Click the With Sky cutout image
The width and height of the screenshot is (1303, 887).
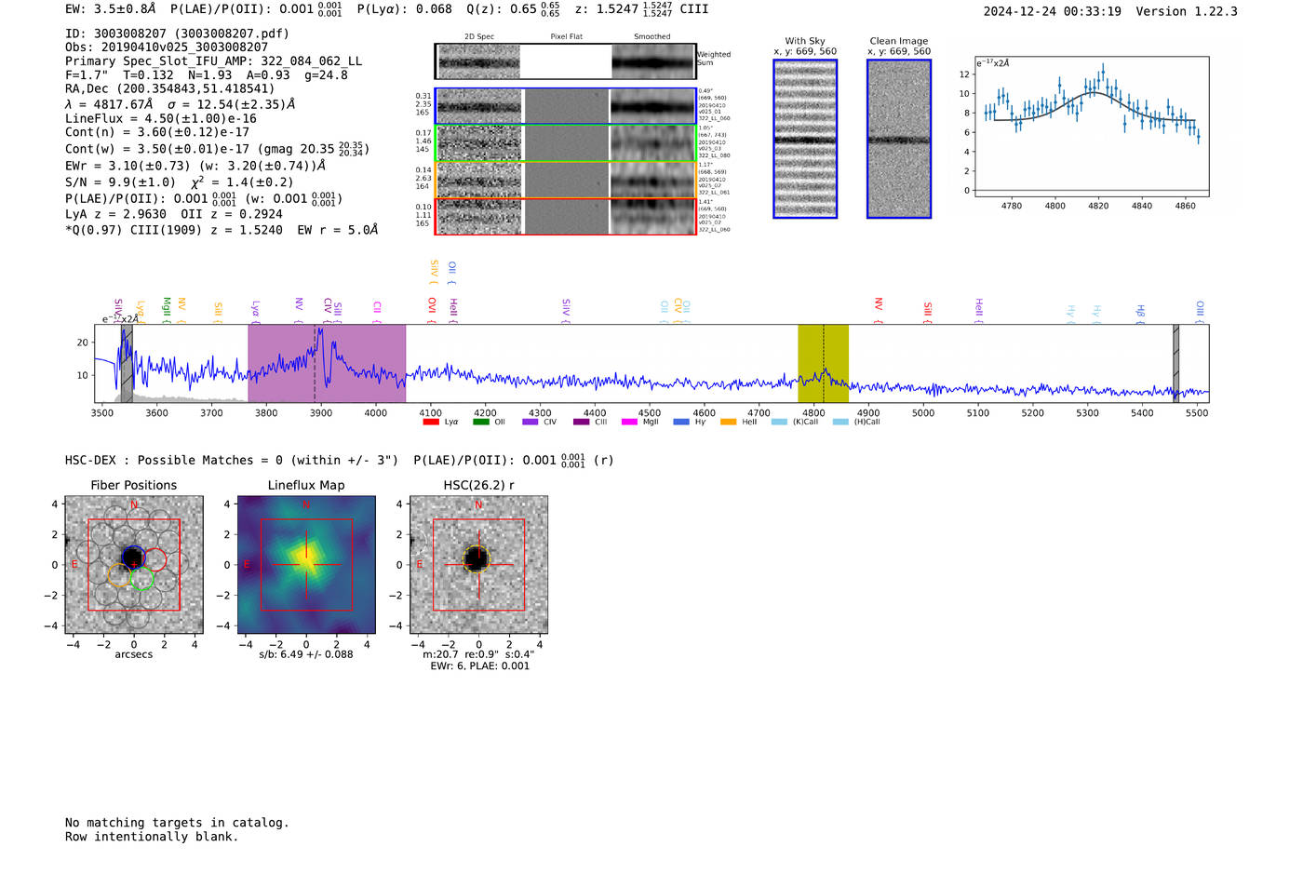[x=805, y=139]
